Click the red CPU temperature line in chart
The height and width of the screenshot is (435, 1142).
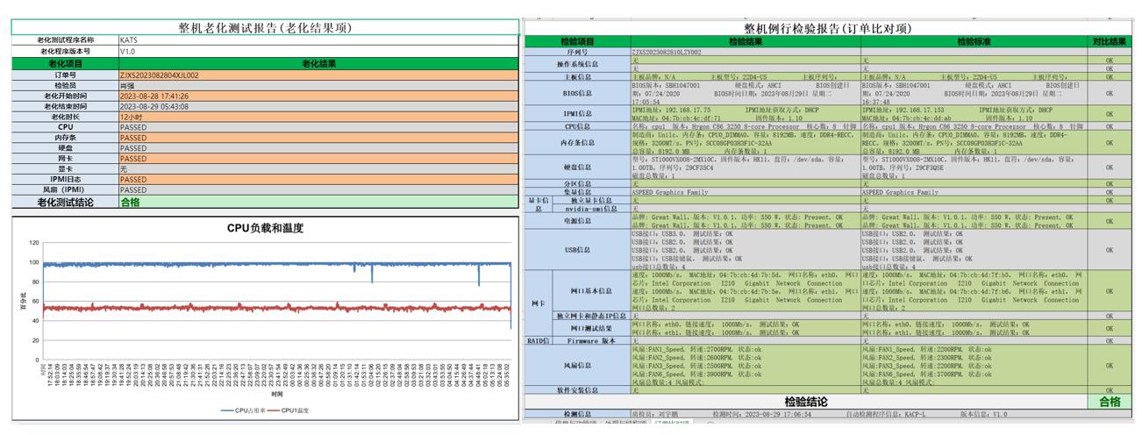click(219, 309)
